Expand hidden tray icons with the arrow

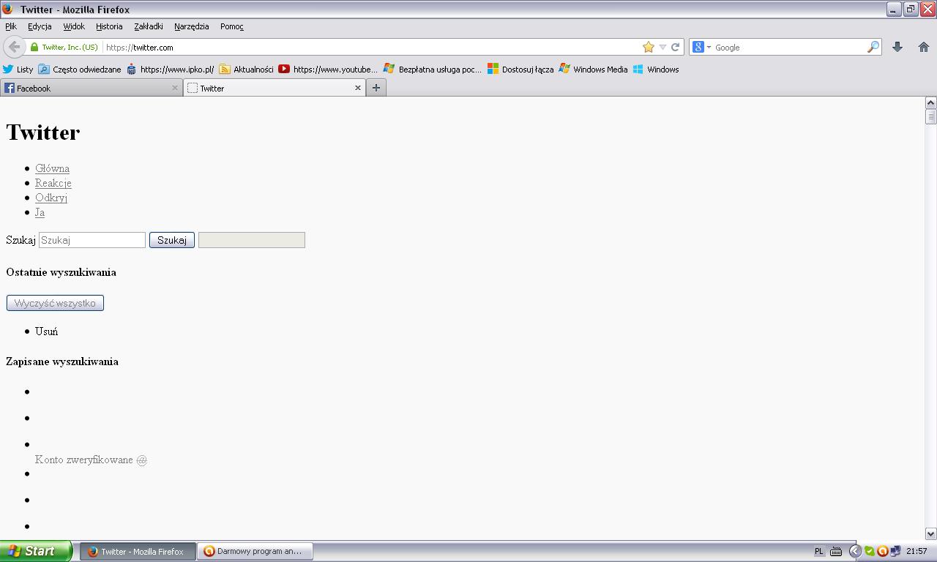point(854,552)
